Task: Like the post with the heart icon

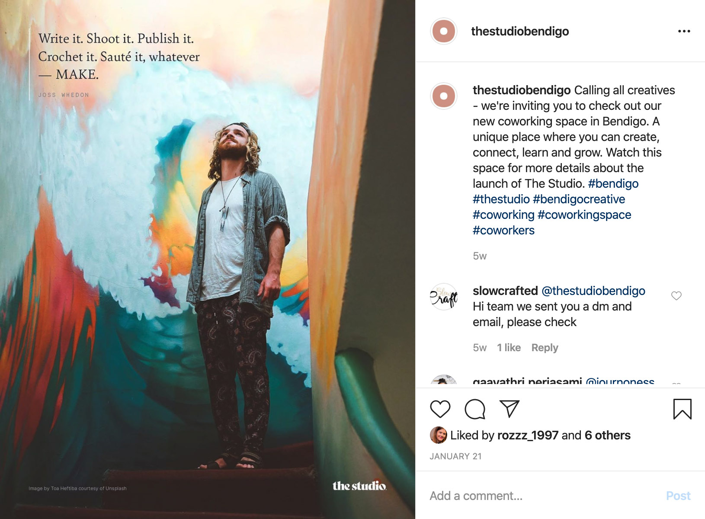Action: coord(440,409)
